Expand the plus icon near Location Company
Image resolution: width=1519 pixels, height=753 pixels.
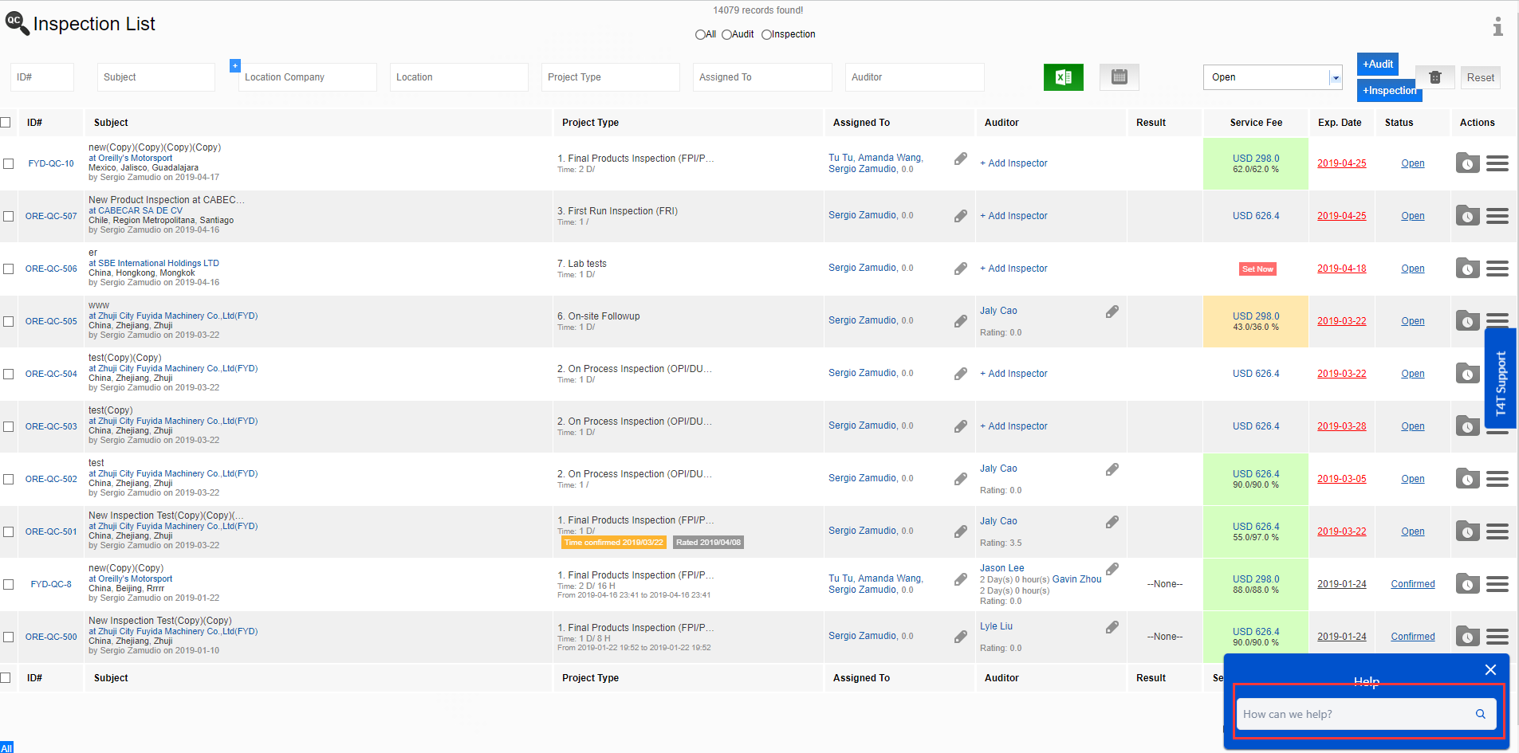point(234,65)
